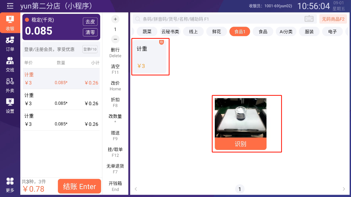Select the 计重 ¥3 product card

pos(149,56)
